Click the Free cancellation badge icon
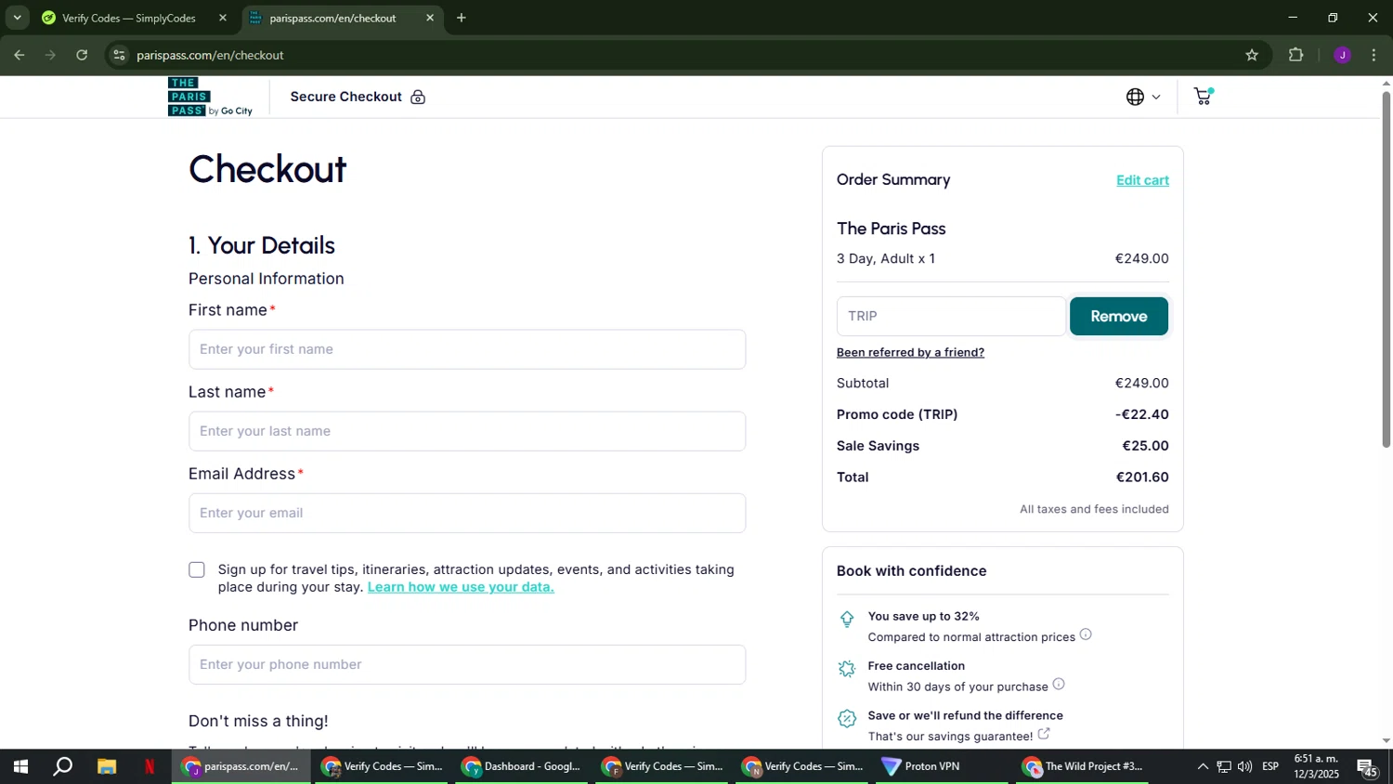Screen dimensions: 1393x784 [847, 669]
